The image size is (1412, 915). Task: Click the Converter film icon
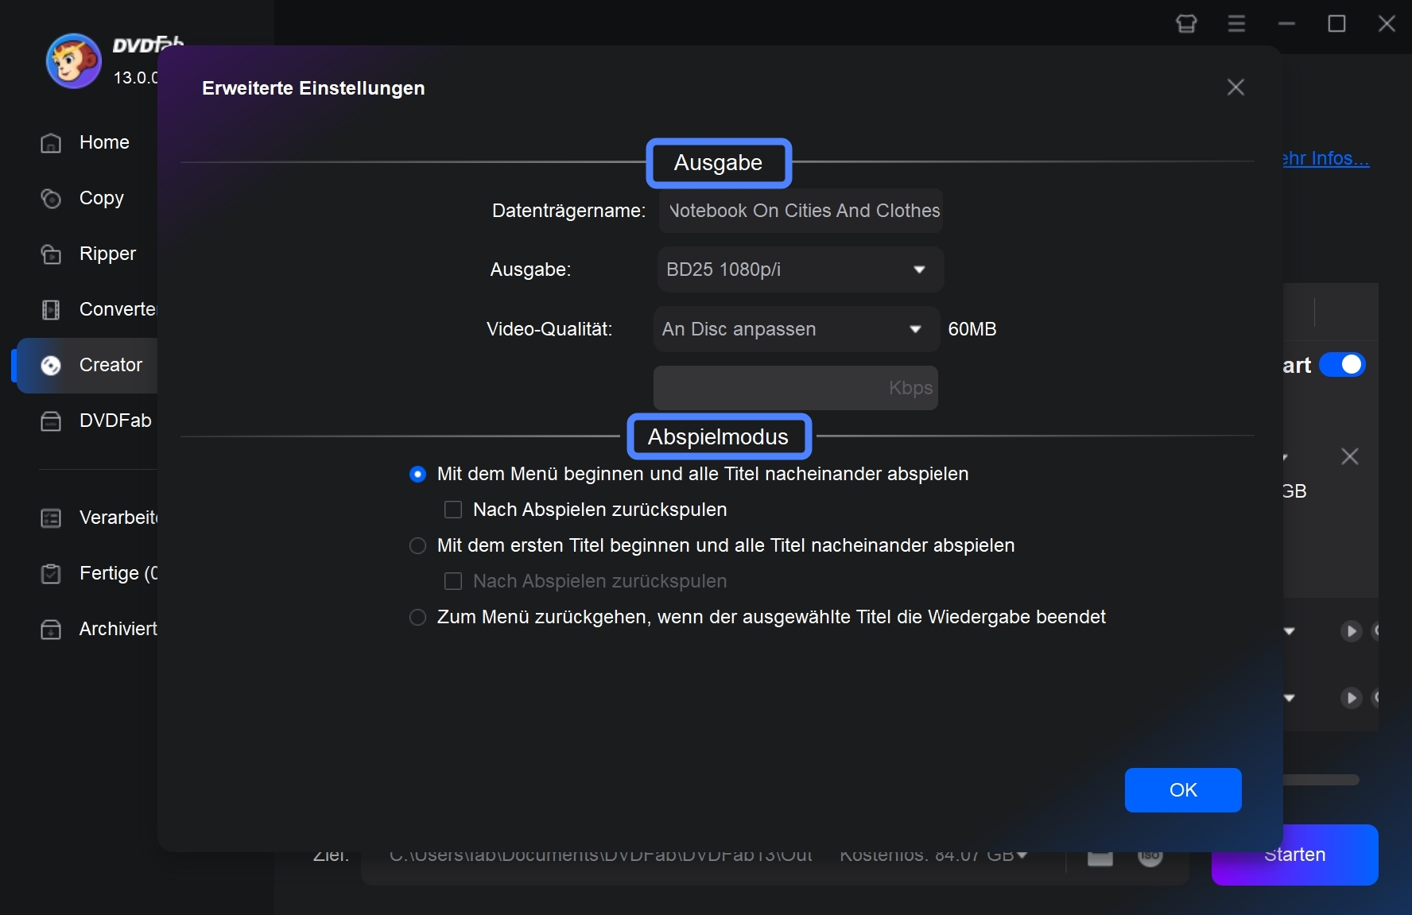click(51, 310)
